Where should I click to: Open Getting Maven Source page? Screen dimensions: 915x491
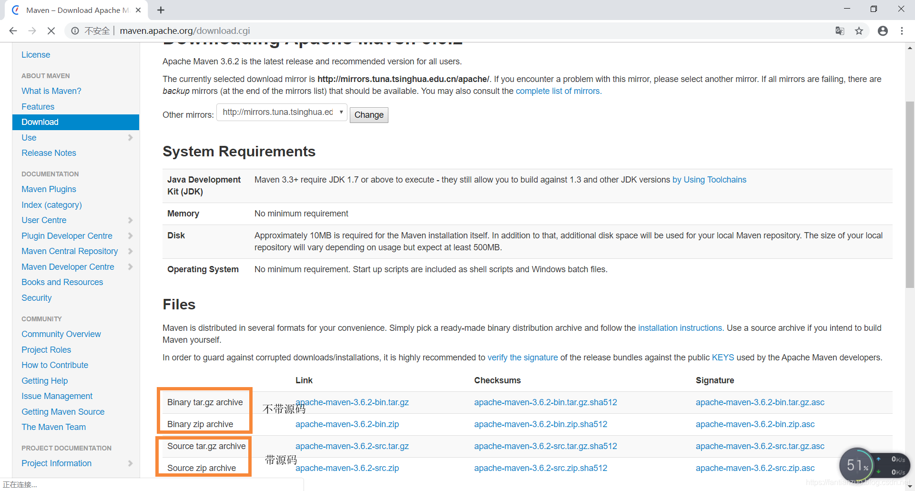[x=63, y=412]
